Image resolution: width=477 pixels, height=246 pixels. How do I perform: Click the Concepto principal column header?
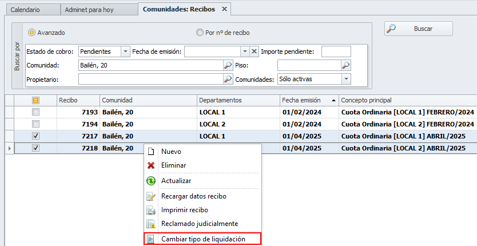408,100
